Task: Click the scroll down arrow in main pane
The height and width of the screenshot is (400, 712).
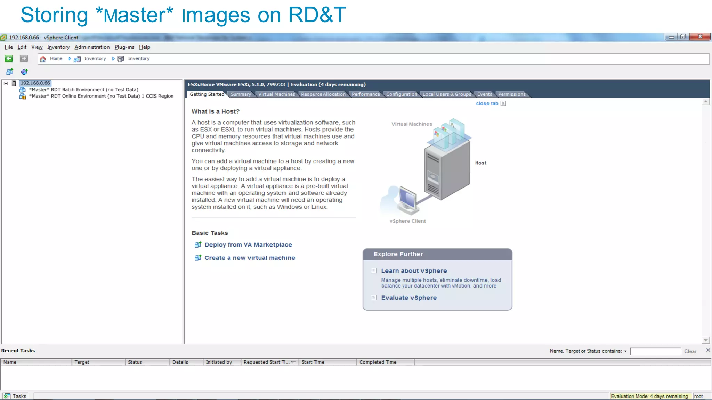Action: point(706,340)
